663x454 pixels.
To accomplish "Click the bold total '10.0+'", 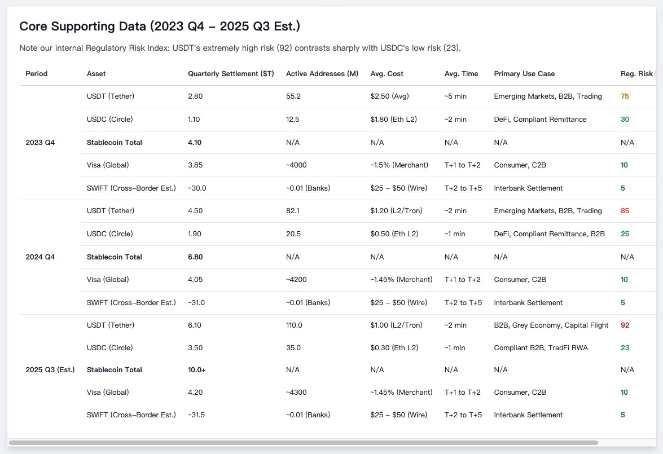I will coord(197,370).
